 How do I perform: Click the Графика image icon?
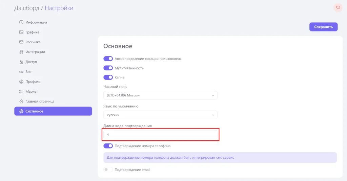point(21,32)
